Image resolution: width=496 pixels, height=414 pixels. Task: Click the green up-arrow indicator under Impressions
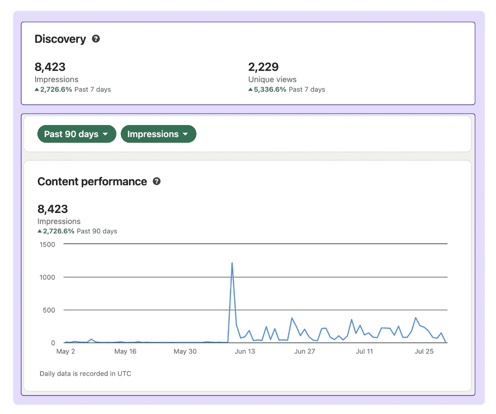click(x=38, y=89)
